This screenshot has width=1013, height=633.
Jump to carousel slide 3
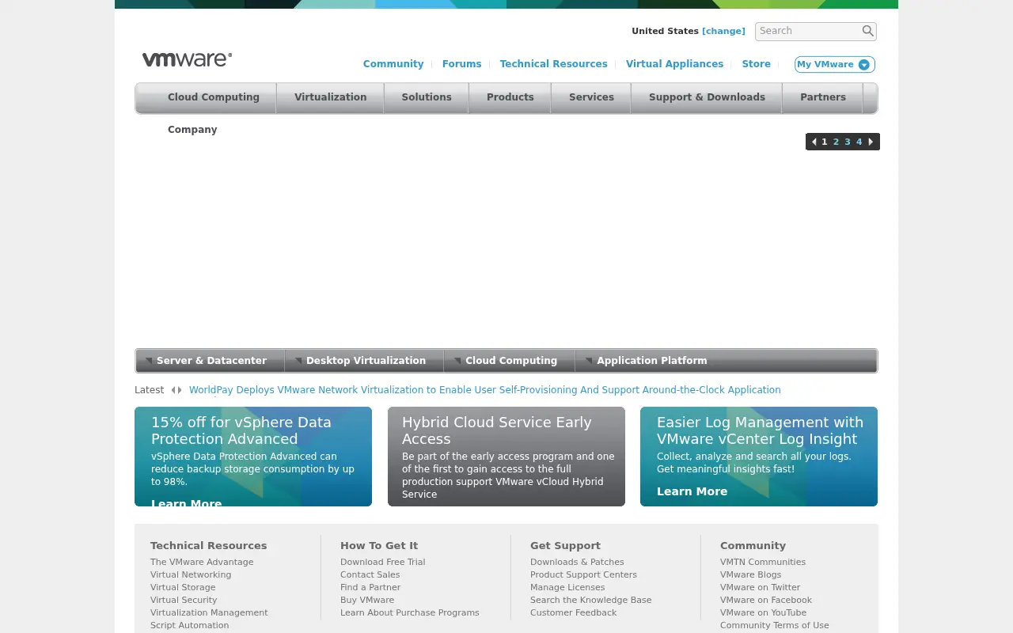848,142
